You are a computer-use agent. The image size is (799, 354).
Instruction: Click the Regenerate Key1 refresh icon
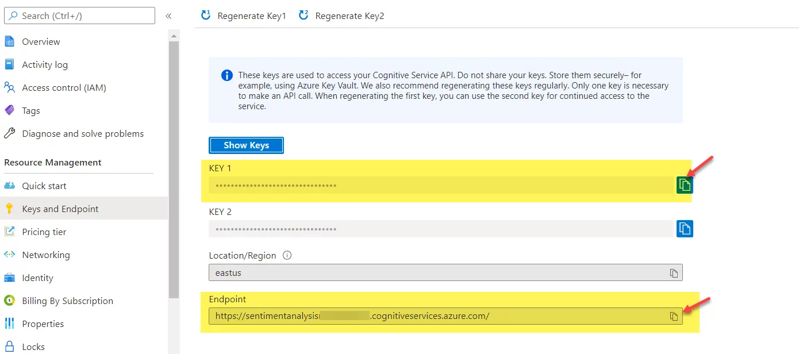(205, 16)
